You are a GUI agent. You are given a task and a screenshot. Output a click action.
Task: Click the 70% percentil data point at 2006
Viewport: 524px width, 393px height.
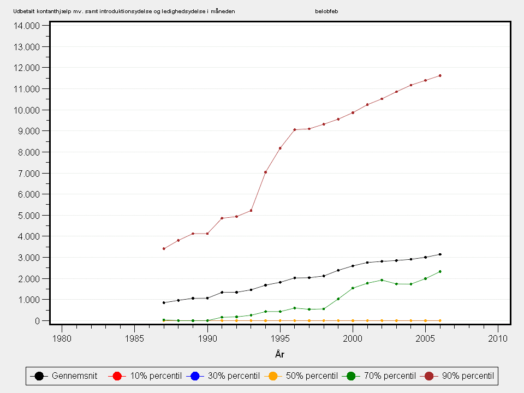(x=440, y=271)
